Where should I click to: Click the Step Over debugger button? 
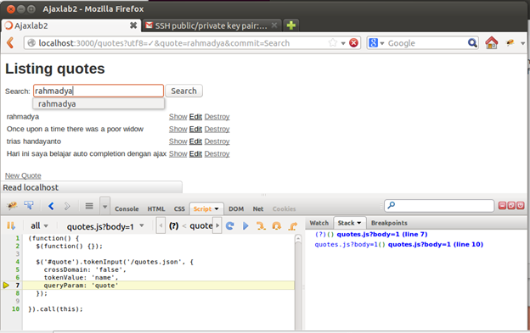coord(277,226)
